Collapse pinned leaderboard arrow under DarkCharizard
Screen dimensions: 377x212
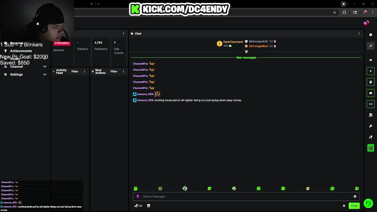tap(246, 52)
